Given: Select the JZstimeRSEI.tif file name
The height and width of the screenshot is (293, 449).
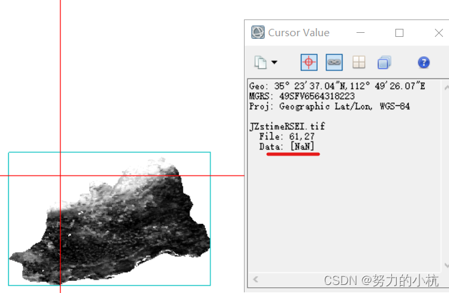Looking at the screenshot, I should click(287, 126).
